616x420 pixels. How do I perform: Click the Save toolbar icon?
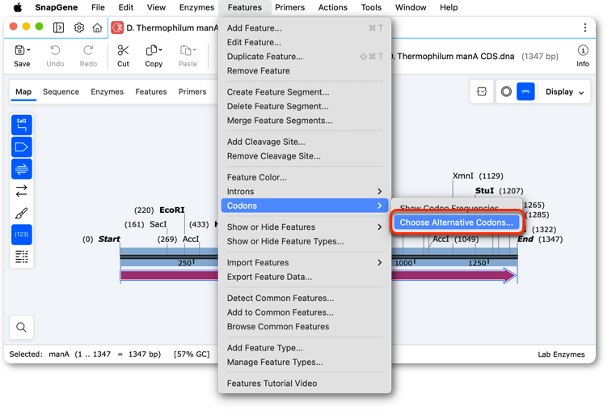(19, 50)
